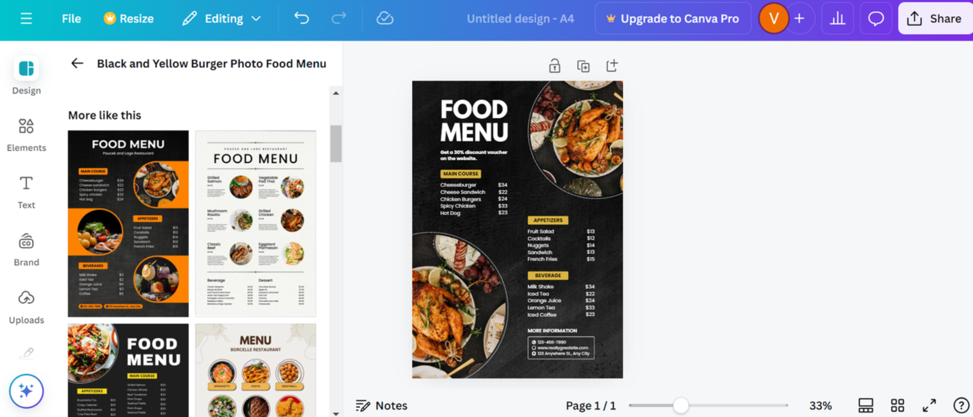Expand the Editing mode dropdown
973x417 pixels.
[x=257, y=18]
